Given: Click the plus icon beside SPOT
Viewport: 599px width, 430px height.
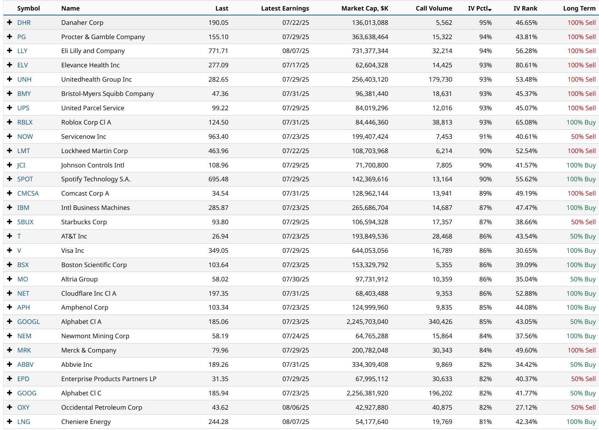Looking at the screenshot, I should pos(10,179).
